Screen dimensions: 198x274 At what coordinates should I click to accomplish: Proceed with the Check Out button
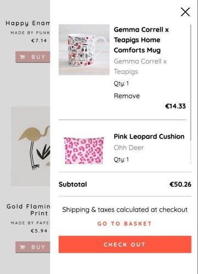point(125,244)
